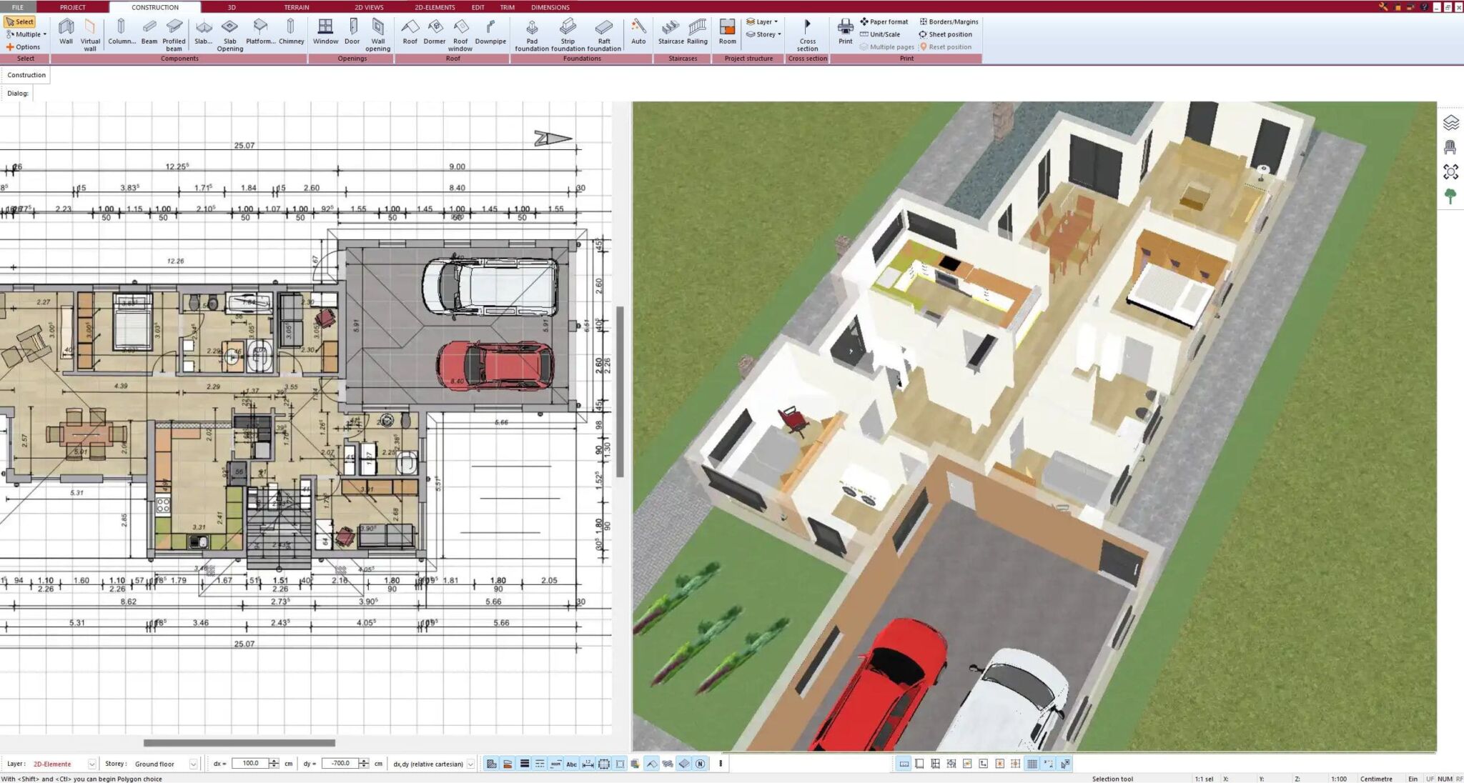The image size is (1464, 783).
Task: Activate the Roof tool
Action: click(x=410, y=30)
